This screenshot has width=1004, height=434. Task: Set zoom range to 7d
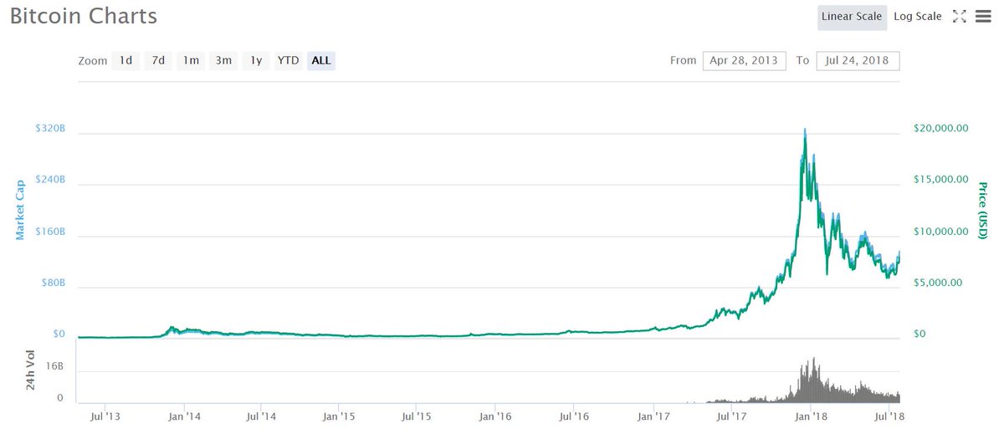point(158,60)
